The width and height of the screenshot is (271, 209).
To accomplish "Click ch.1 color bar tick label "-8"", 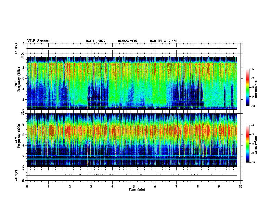I will [x=253, y=87].
